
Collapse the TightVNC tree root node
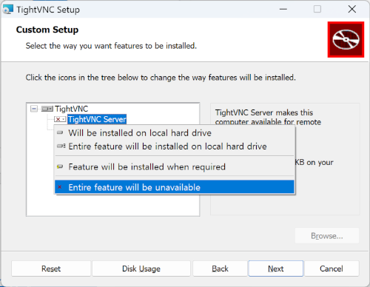[34, 109]
